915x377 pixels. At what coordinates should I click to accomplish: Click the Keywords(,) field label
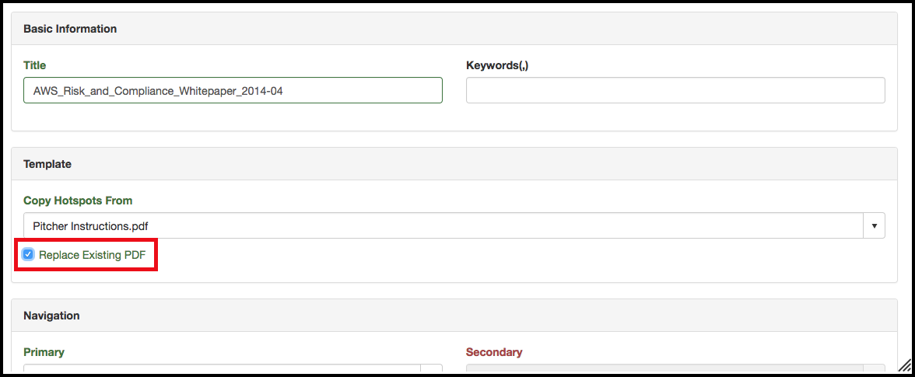click(x=497, y=65)
